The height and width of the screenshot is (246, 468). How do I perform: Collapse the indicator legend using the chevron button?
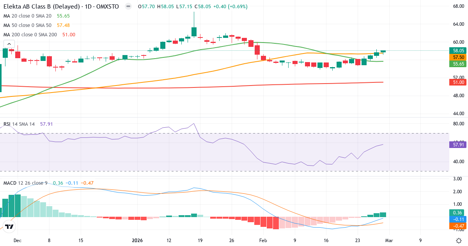pos(9,44)
